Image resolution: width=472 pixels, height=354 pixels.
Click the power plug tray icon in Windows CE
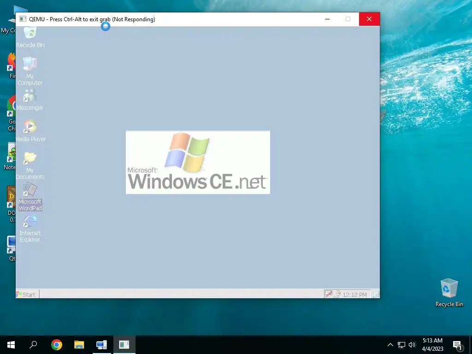point(337,294)
